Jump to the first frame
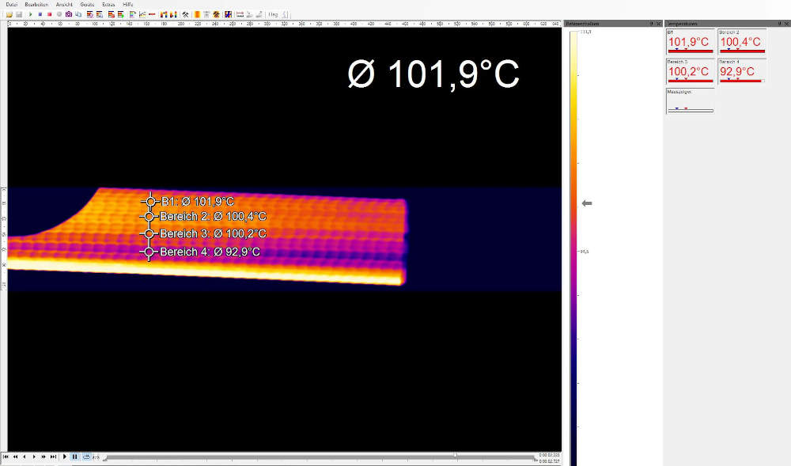The height and width of the screenshot is (466, 791). coord(6,457)
